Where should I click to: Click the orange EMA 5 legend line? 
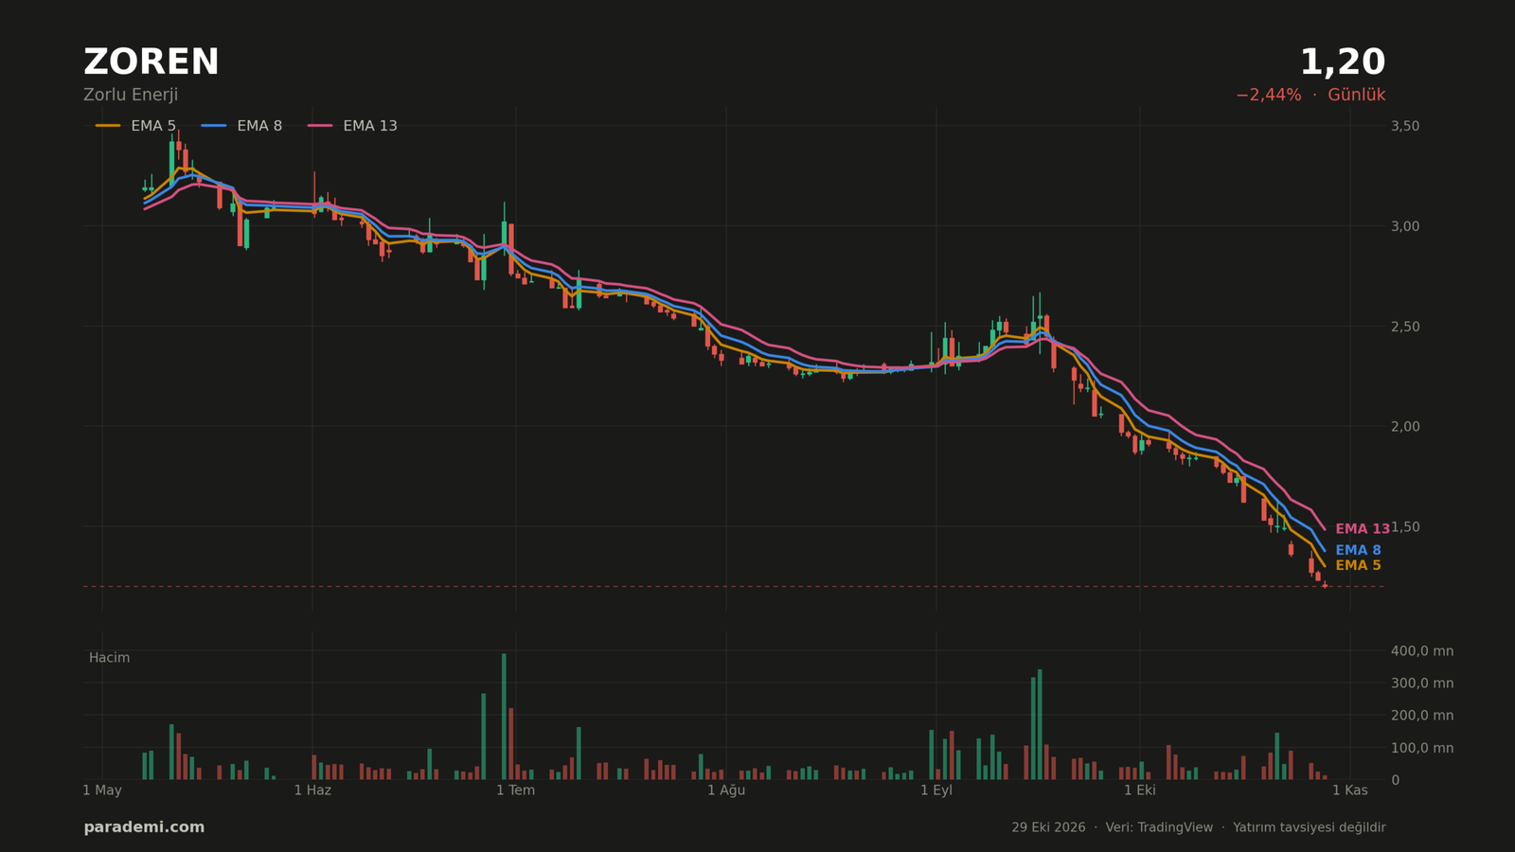(x=108, y=126)
